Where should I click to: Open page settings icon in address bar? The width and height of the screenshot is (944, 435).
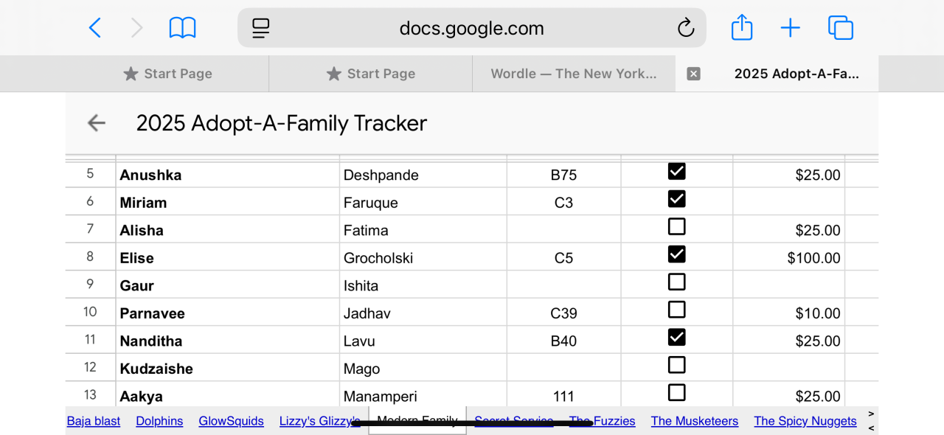(261, 28)
